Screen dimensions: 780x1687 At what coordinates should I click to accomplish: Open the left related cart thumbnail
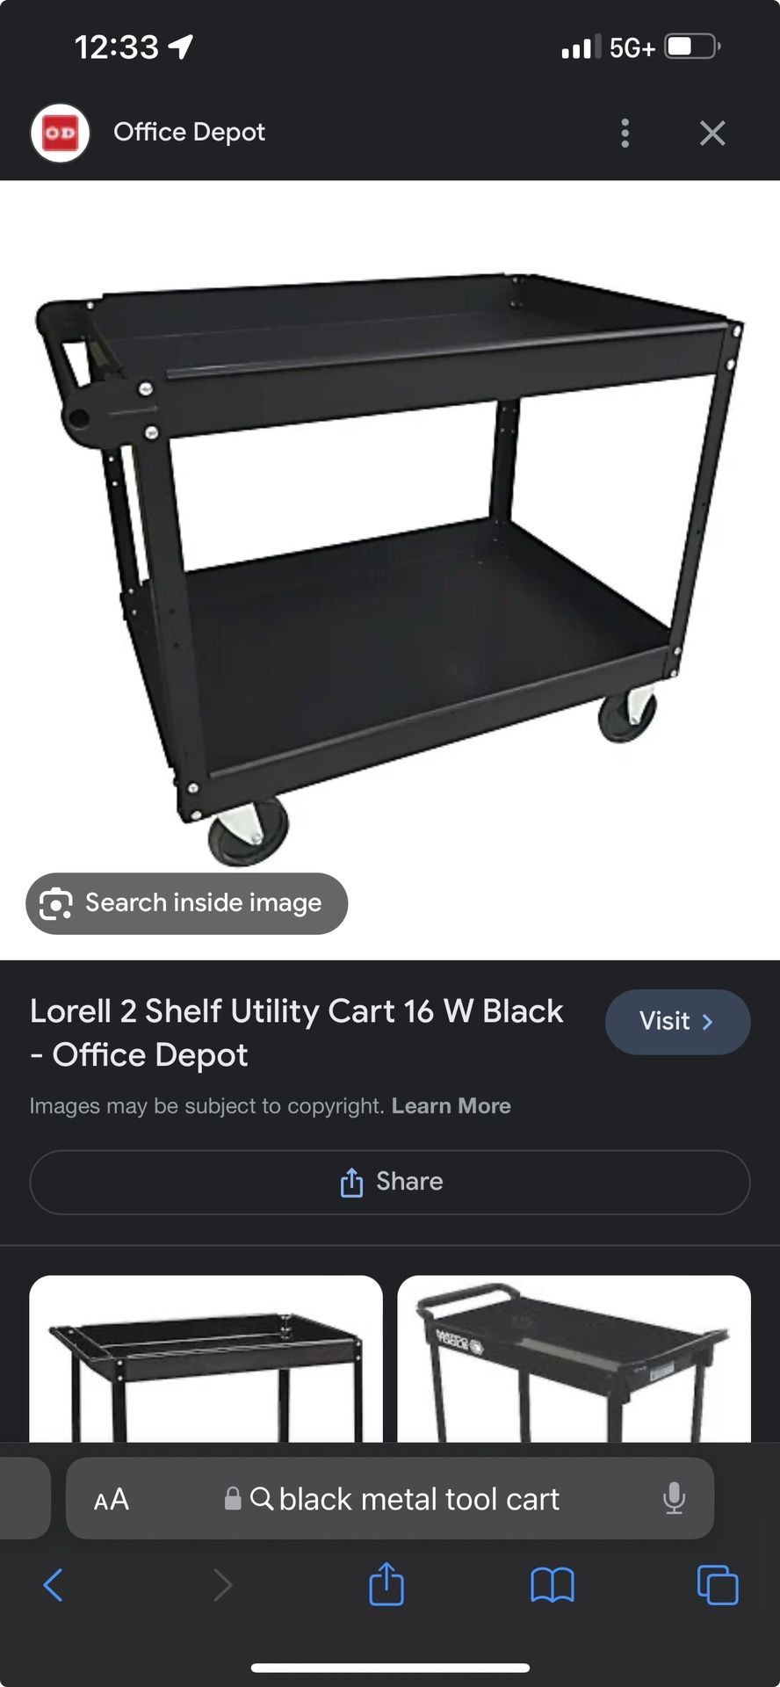206,1358
